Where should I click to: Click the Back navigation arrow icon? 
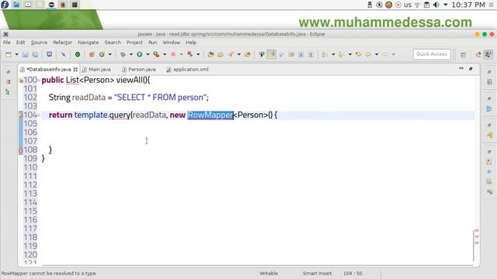coord(368,54)
